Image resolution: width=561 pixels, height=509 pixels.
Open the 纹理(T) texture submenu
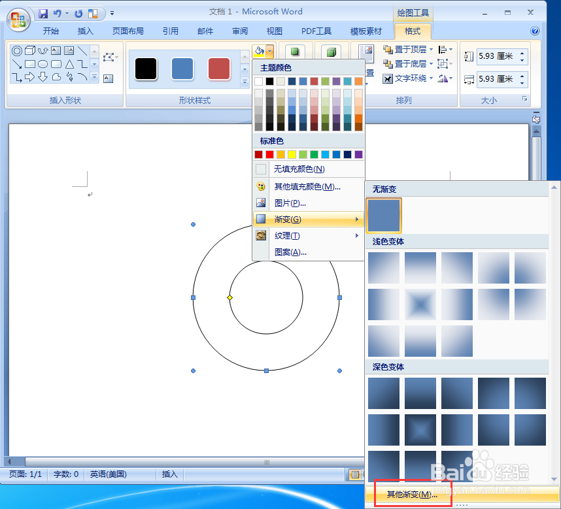309,236
